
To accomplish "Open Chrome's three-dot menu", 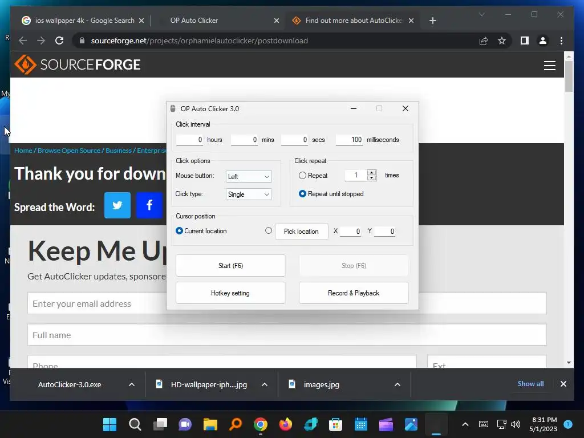I will 561,40.
